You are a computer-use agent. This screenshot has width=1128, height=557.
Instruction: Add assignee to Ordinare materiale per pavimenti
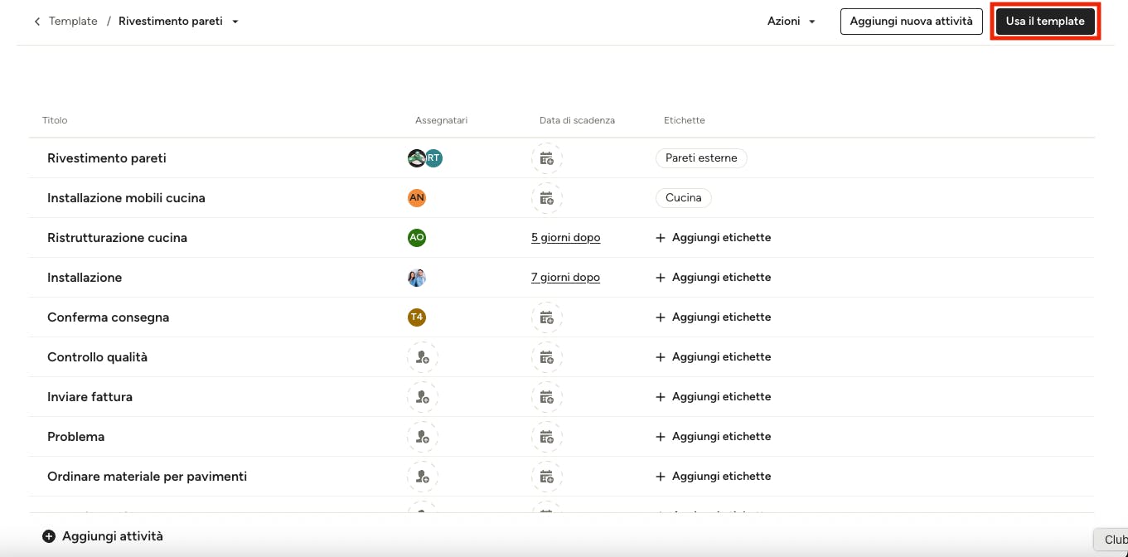pyautogui.click(x=423, y=477)
